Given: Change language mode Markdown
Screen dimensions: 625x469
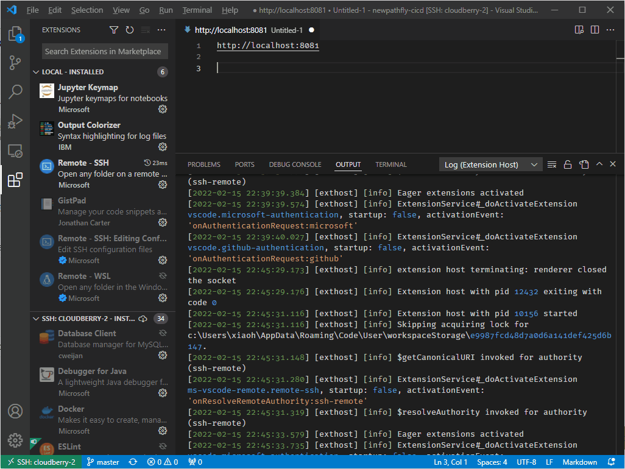Looking at the screenshot, I should click(x=579, y=462).
